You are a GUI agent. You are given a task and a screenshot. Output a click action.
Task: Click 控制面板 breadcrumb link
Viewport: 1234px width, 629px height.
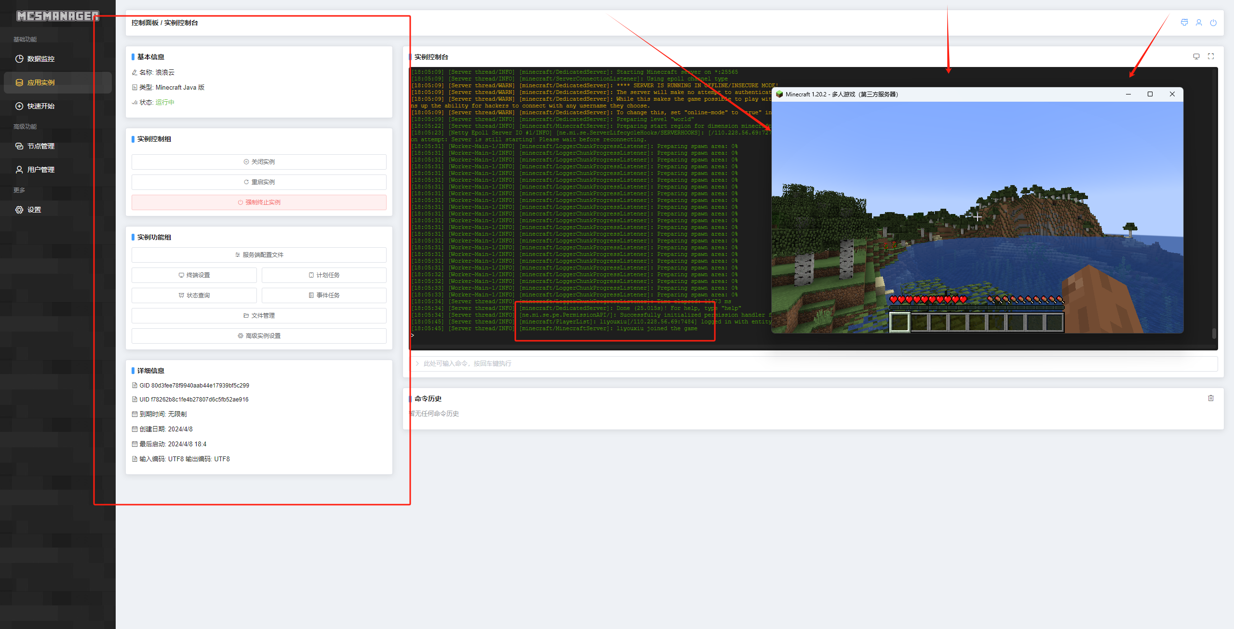pos(145,23)
